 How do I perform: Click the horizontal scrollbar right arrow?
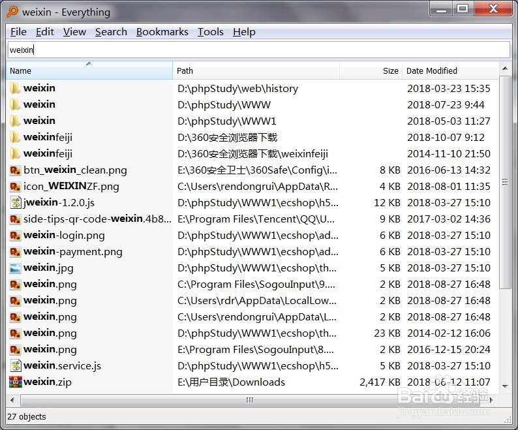point(491,400)
